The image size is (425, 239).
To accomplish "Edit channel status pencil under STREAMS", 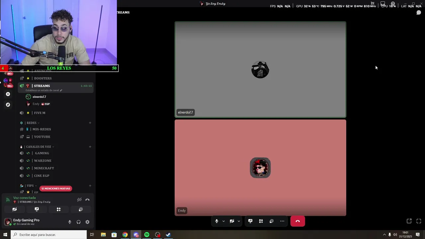I will tap(61, 90).
